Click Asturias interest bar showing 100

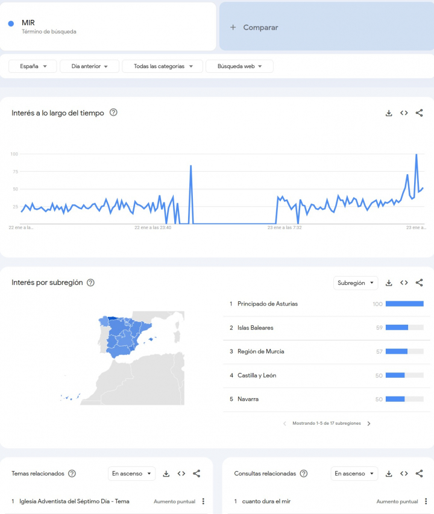tap(404, 304)
